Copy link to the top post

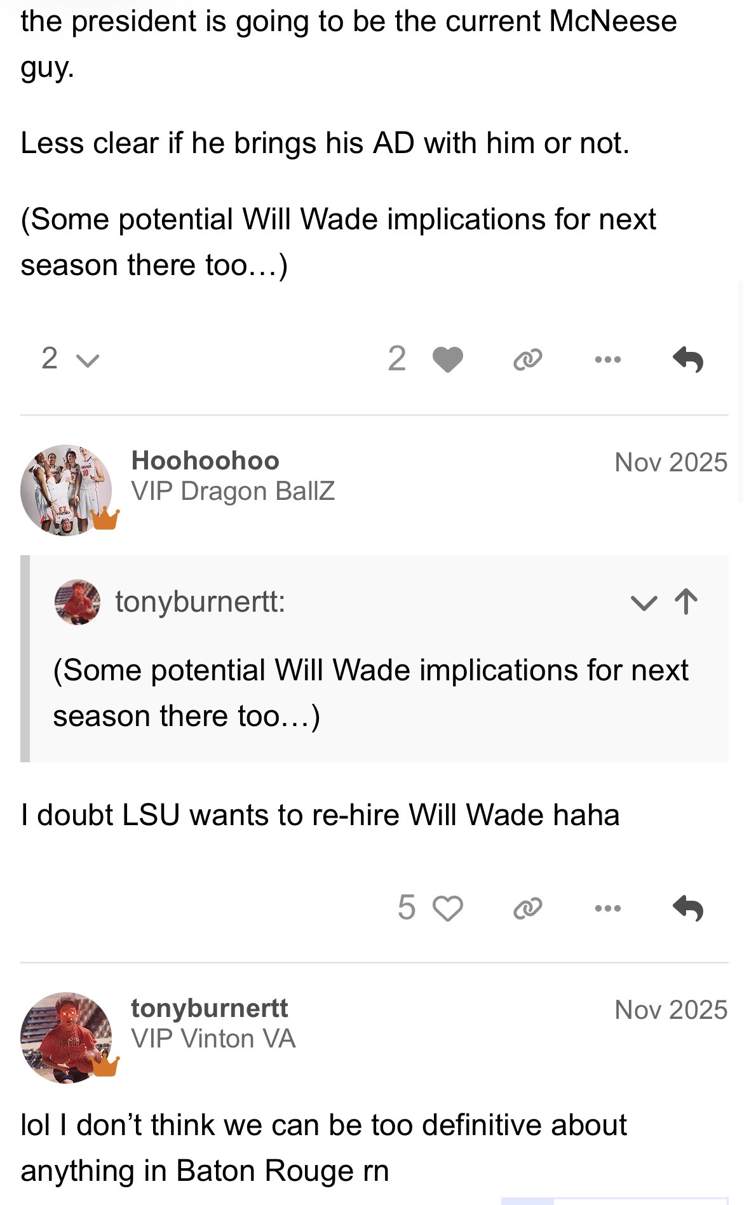(x=528, y=360)
